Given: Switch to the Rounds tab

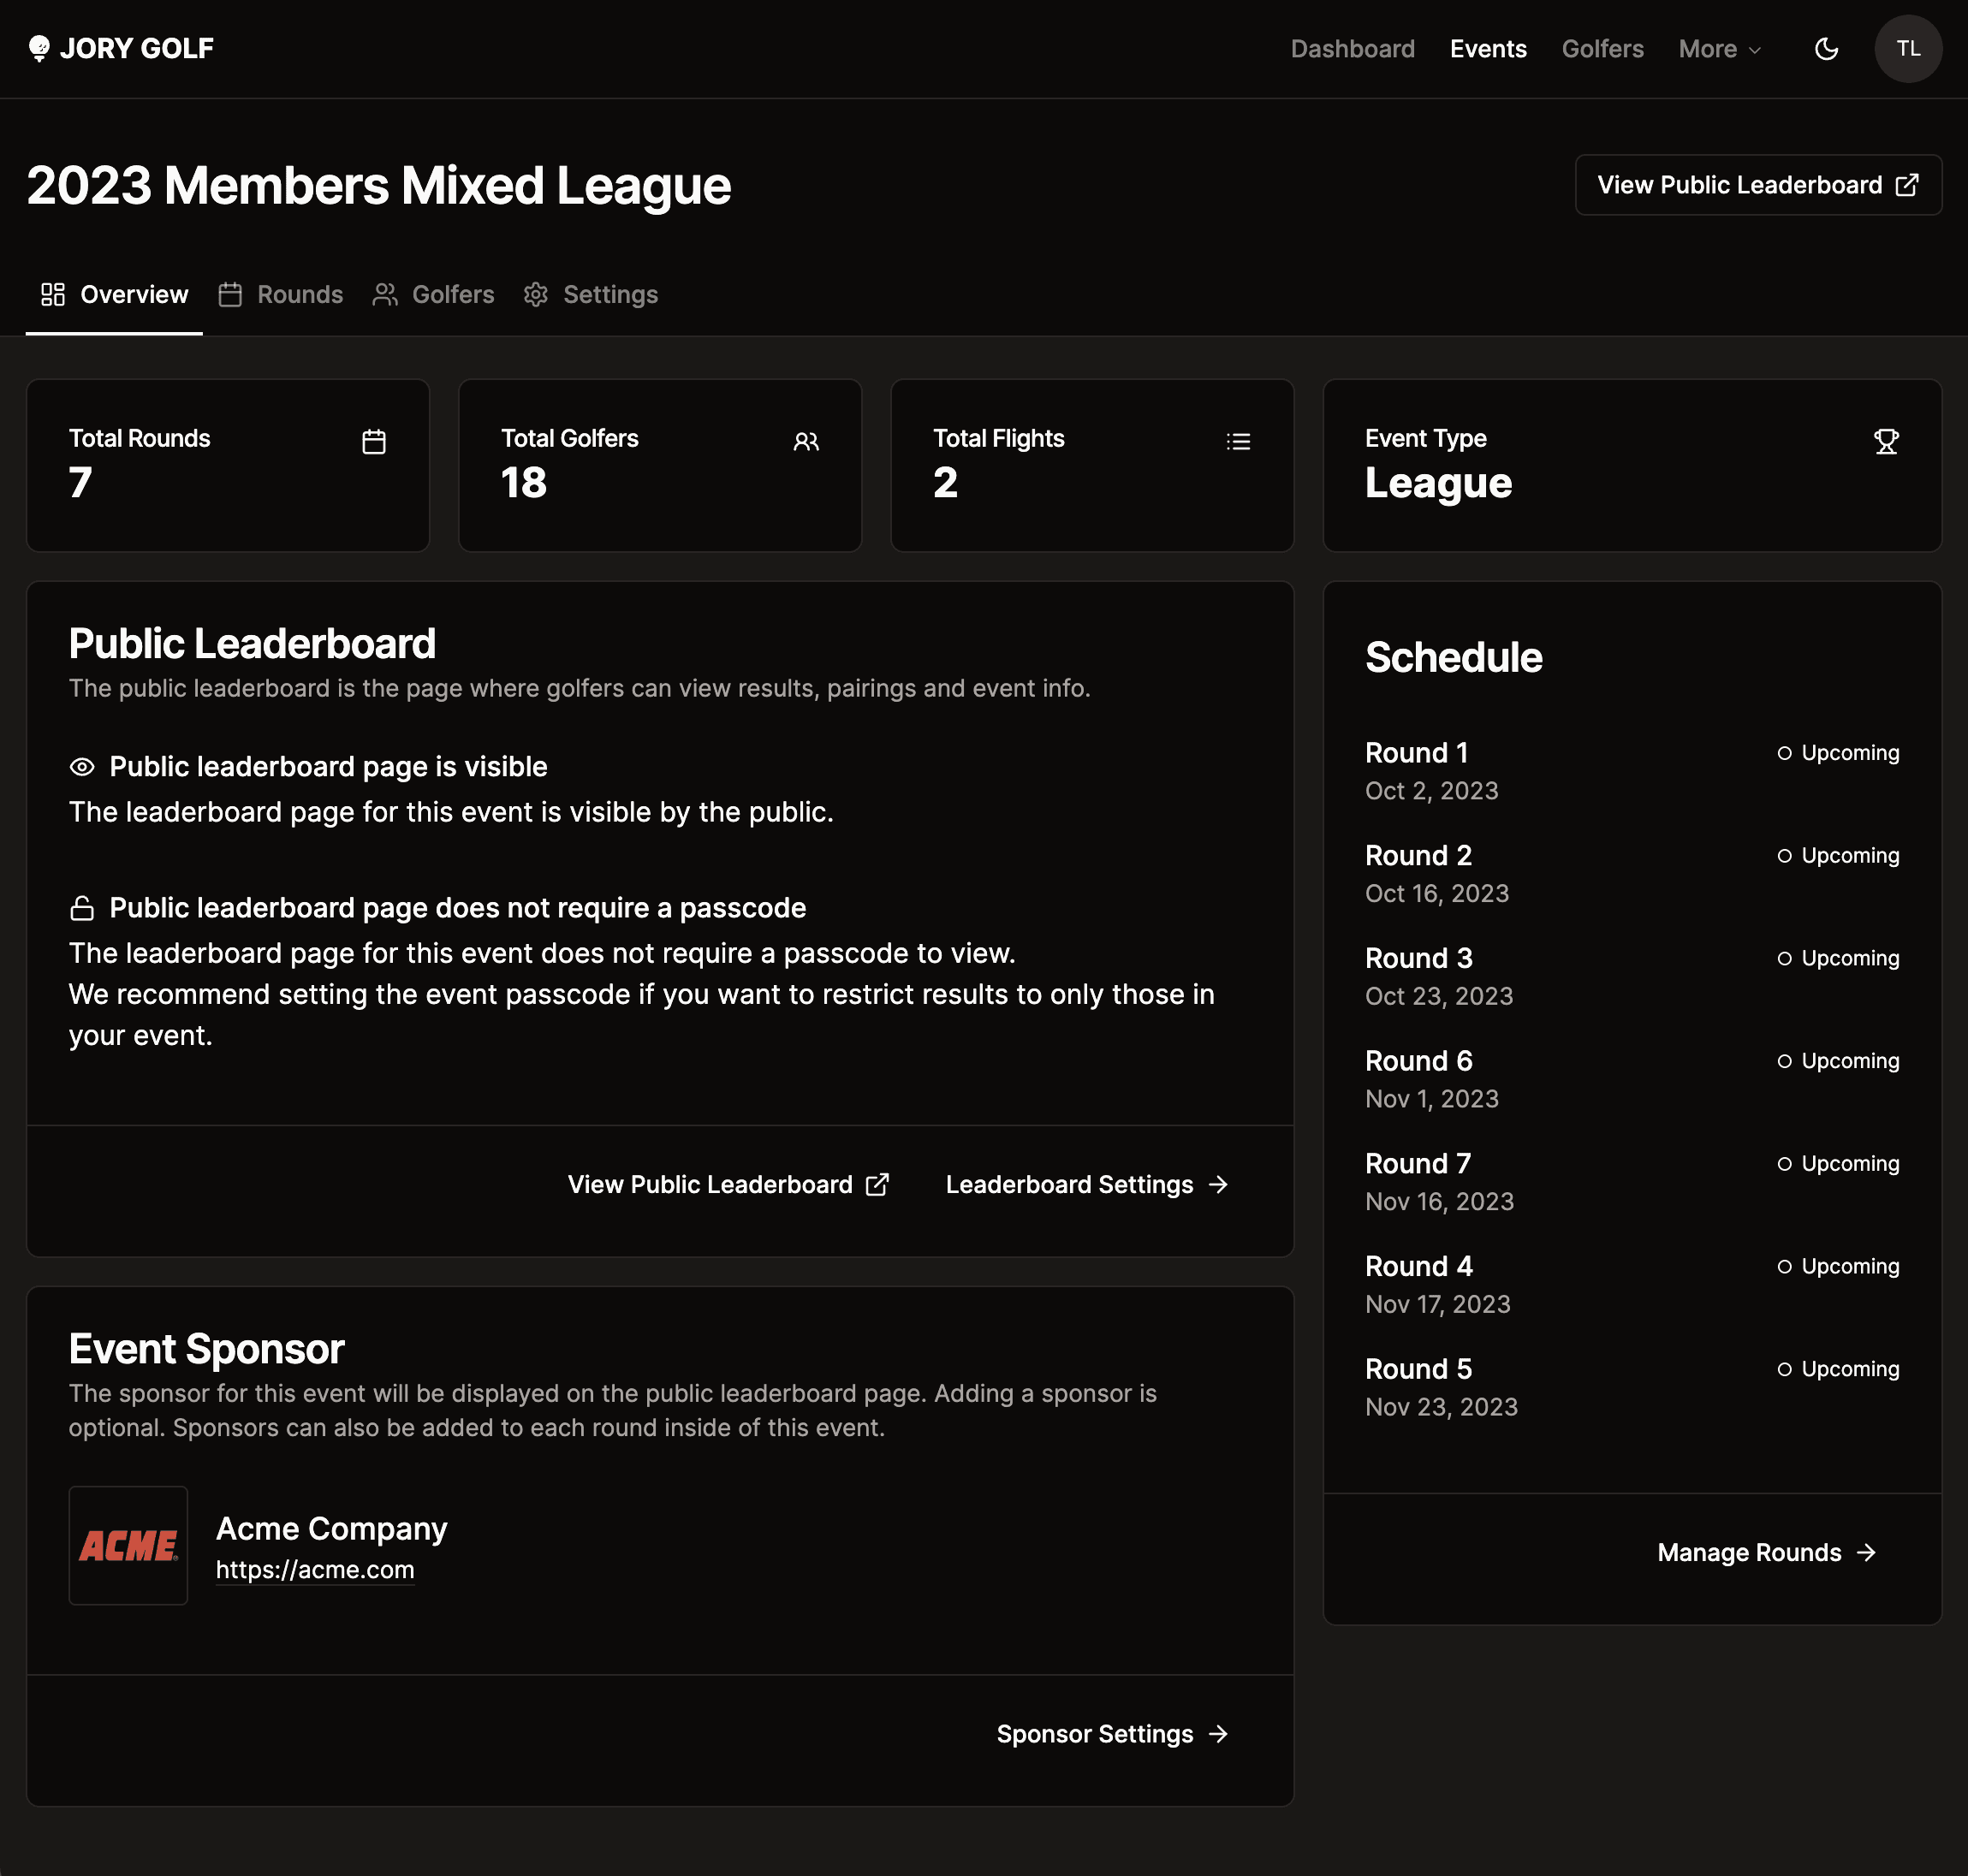Looking at the screenshot, I should (281, 295).
